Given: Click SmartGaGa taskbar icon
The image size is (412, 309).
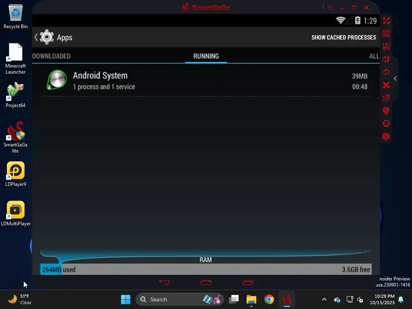Looking at the screenshot, I should click(286, 299).
